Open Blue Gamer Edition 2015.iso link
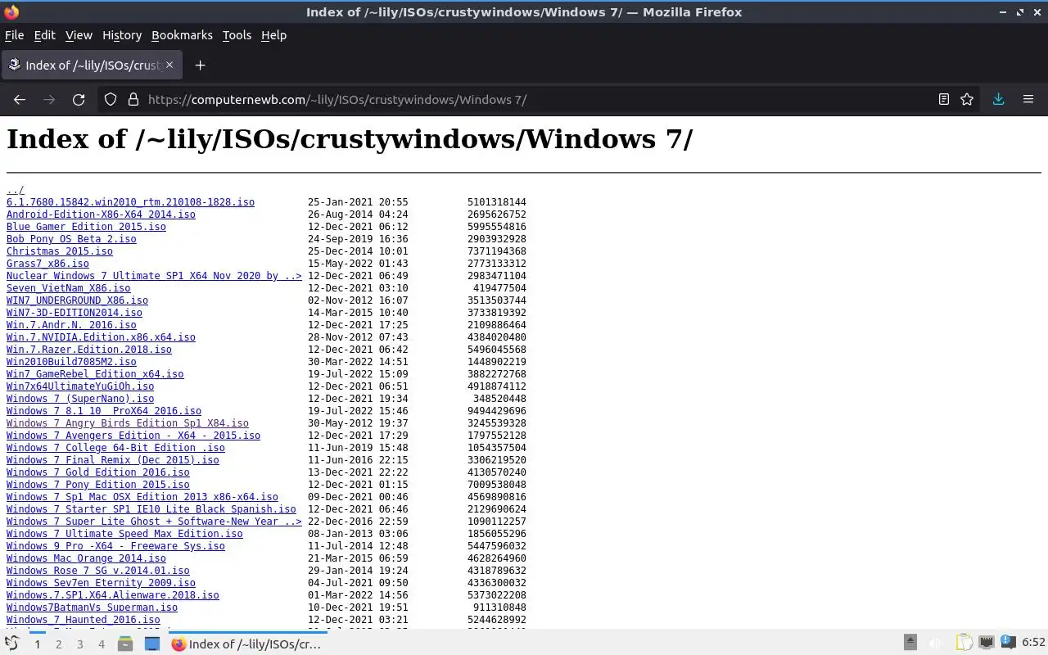Screen dimensions: 1048x655 coord(86,227)
